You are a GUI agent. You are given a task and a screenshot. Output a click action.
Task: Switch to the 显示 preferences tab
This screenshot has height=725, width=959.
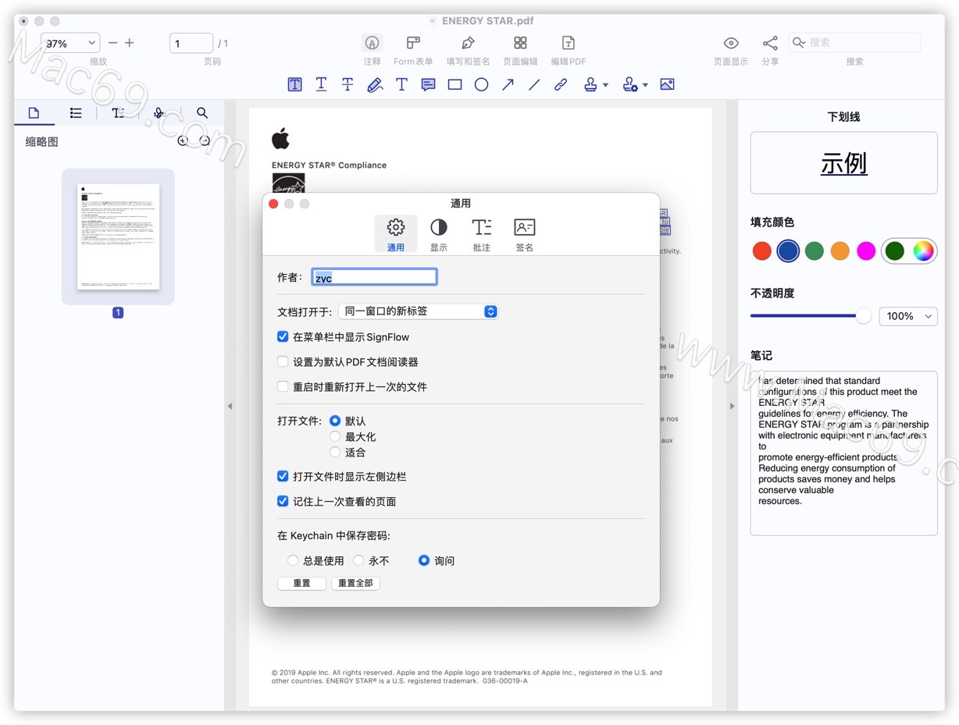(438, 232)
